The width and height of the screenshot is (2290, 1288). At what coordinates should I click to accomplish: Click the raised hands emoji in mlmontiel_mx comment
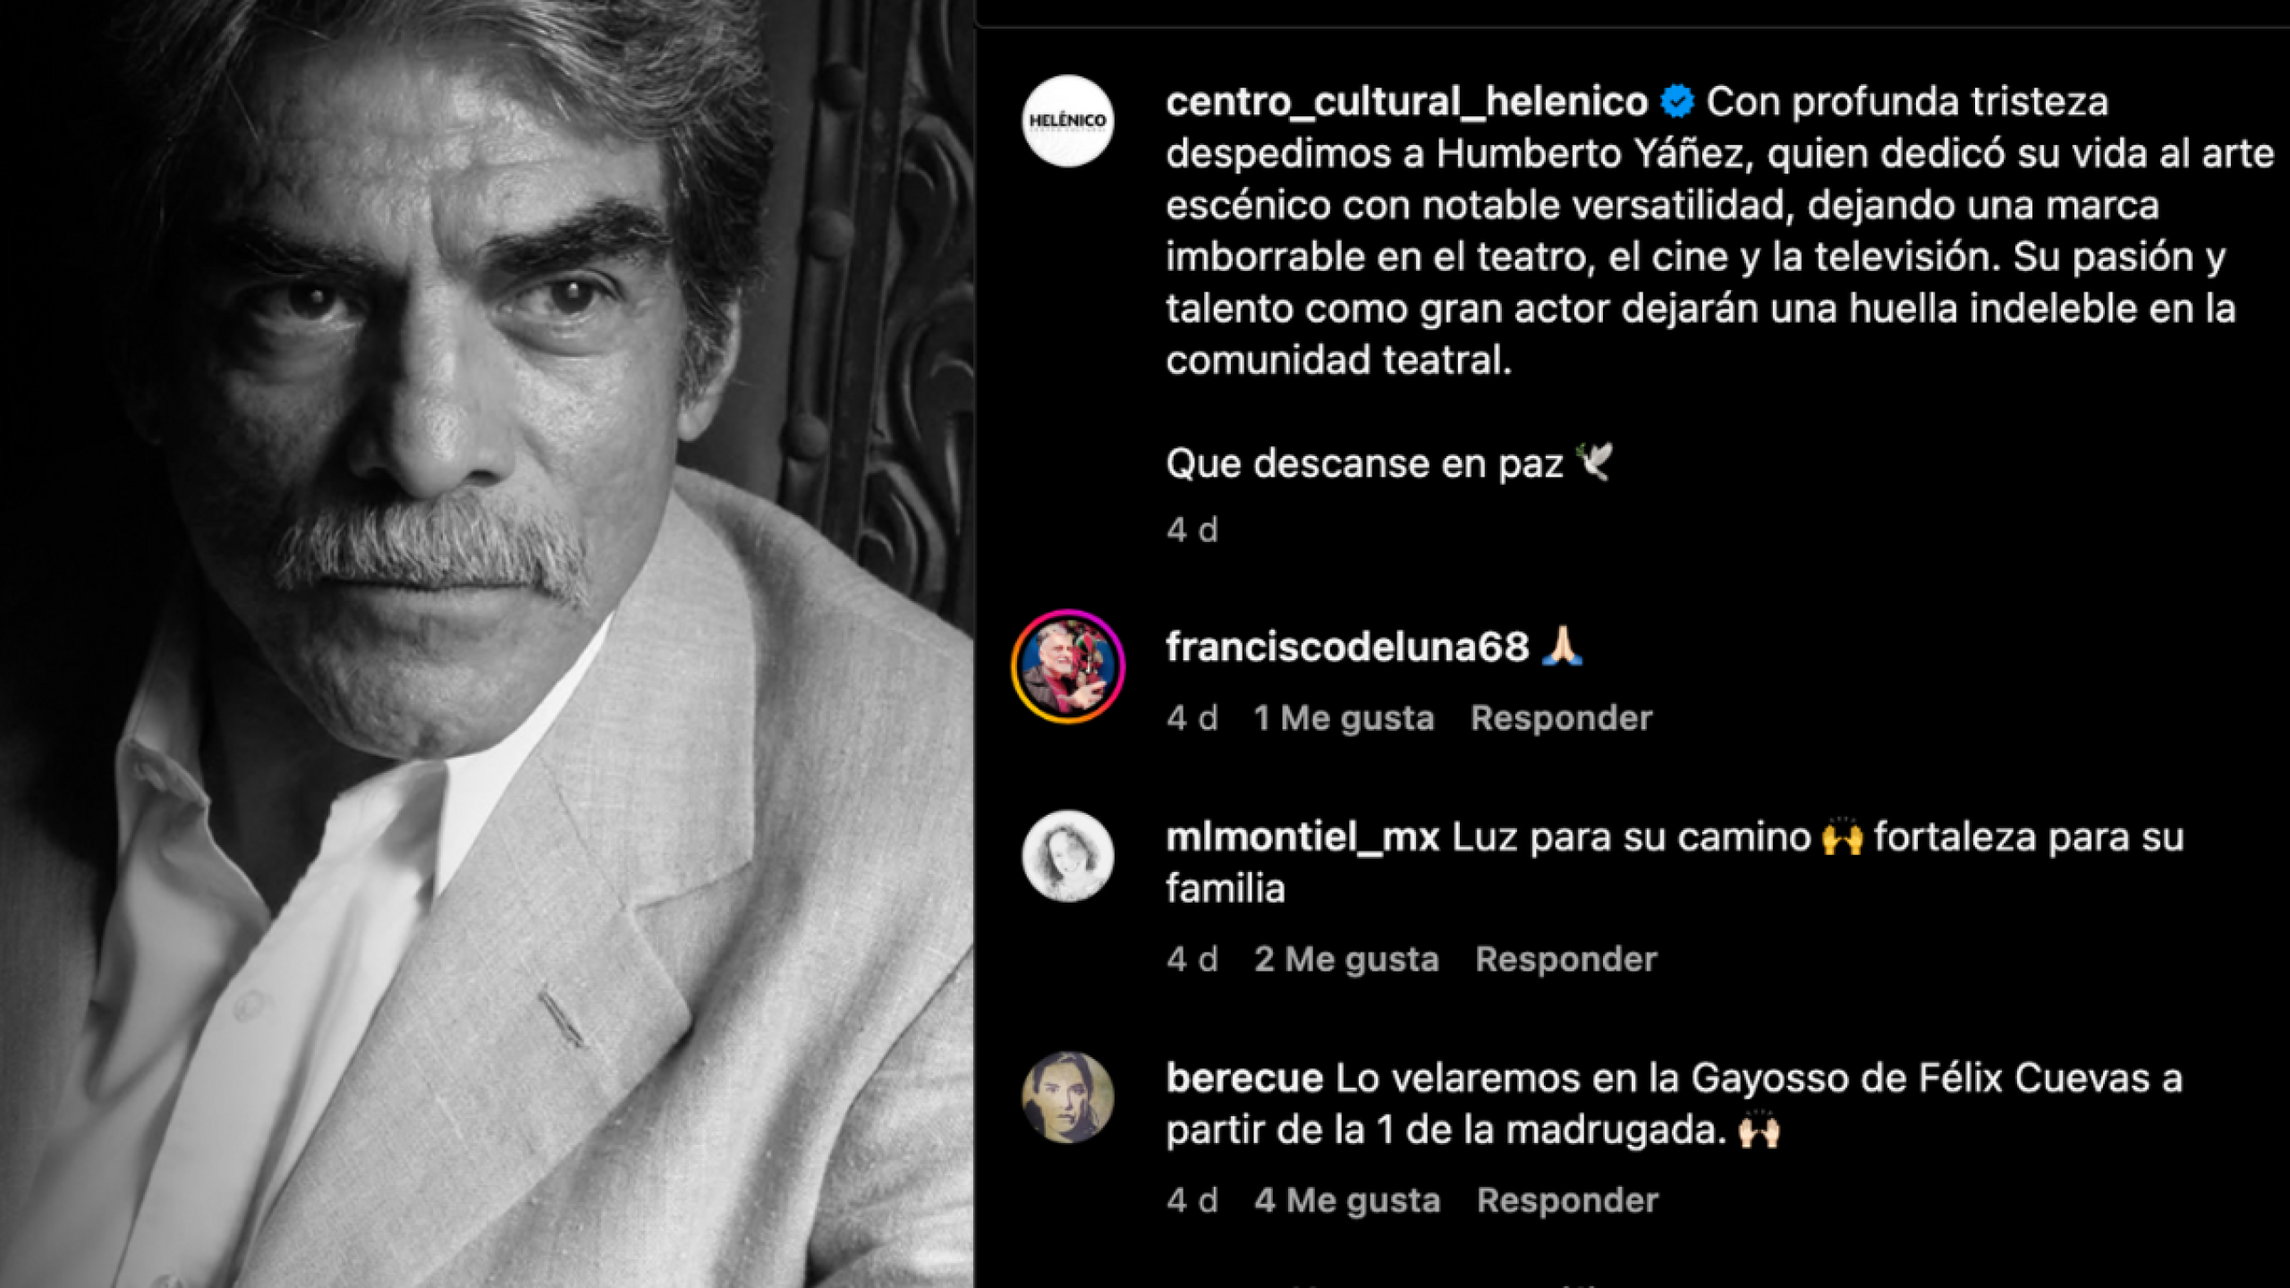pos(1842,837)
